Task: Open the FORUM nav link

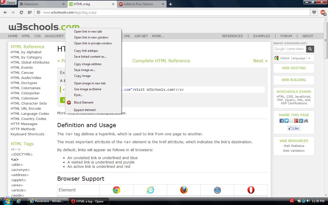Action: [x=286, y=36]
